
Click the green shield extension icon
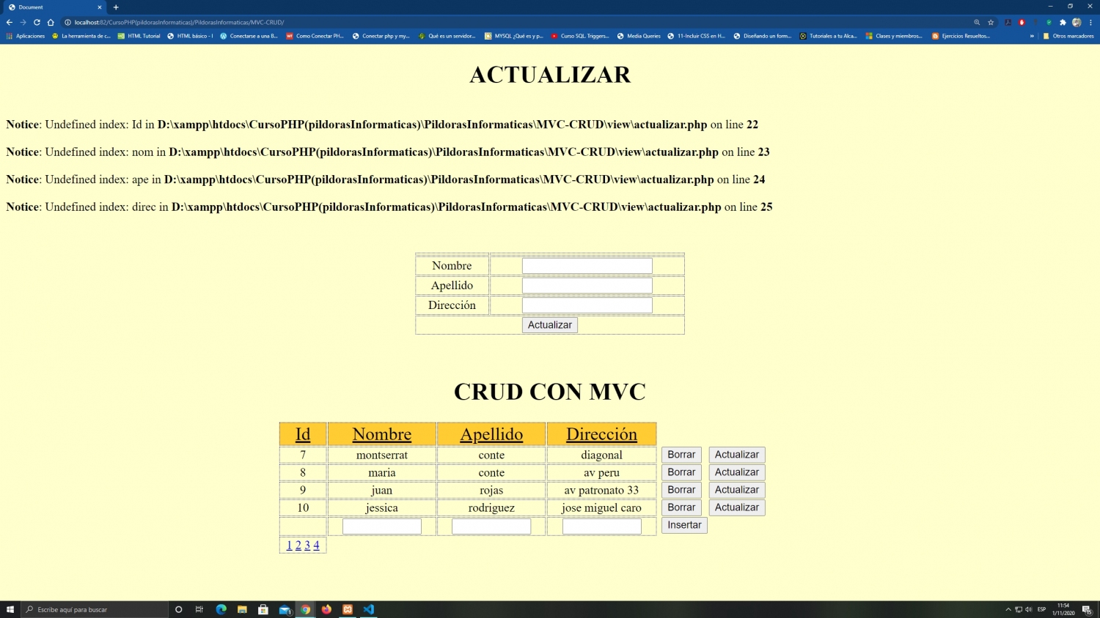coord(1049,22)
